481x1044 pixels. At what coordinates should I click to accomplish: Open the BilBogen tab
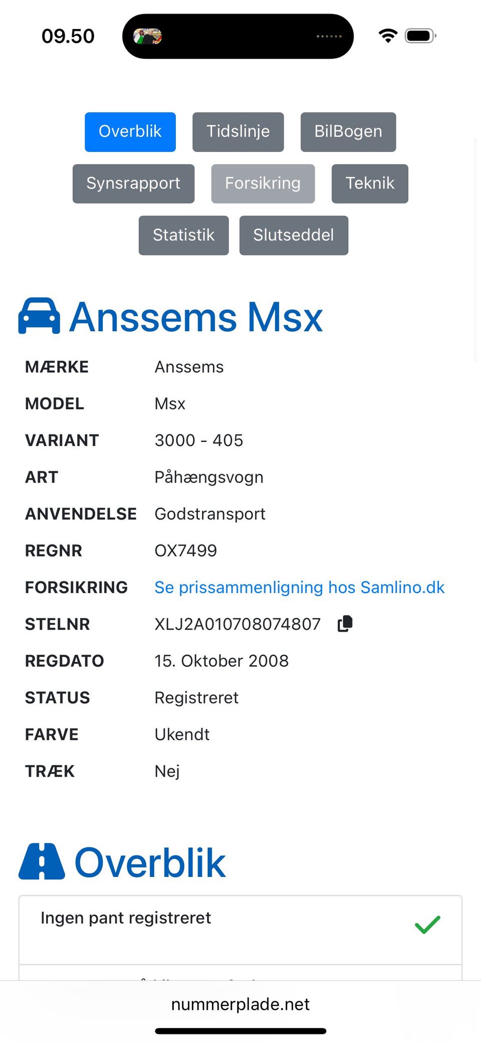(x=348, y=131)
